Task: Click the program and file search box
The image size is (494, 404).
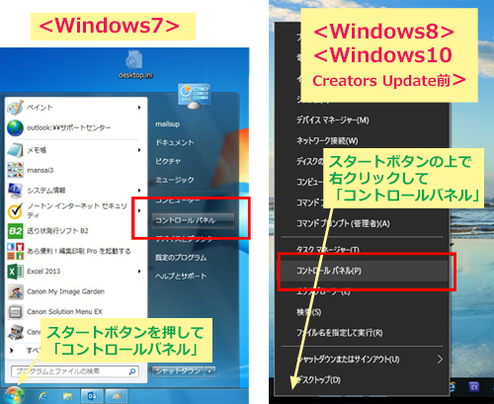Action: coord(75,371)
